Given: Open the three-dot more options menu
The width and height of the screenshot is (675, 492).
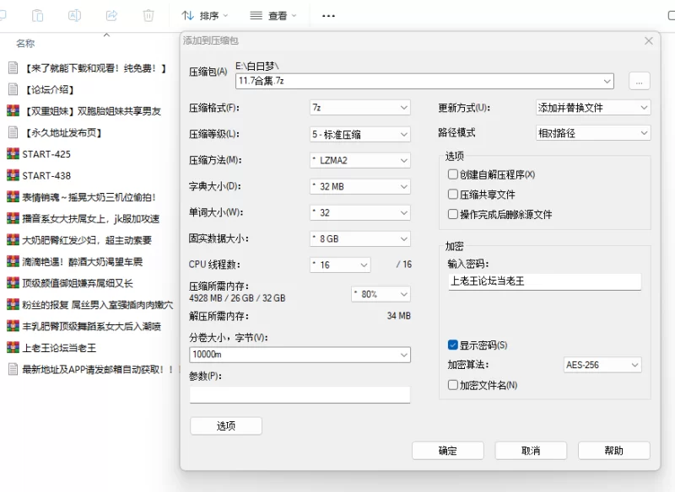Looking at the screenshot, I should pos(329,15).
